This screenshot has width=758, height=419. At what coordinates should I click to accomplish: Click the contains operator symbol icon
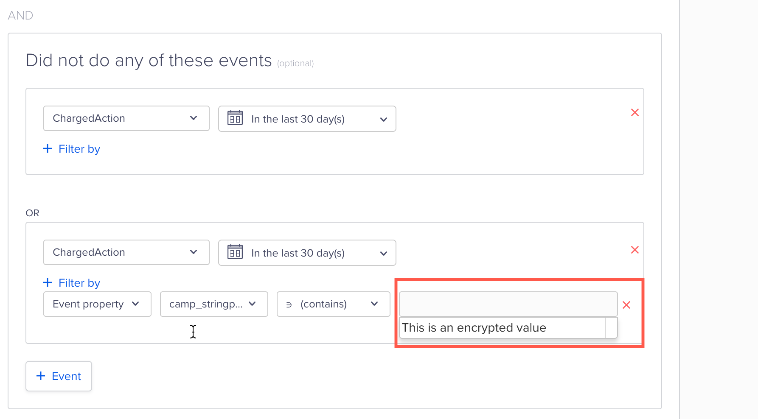coord(289,304)
